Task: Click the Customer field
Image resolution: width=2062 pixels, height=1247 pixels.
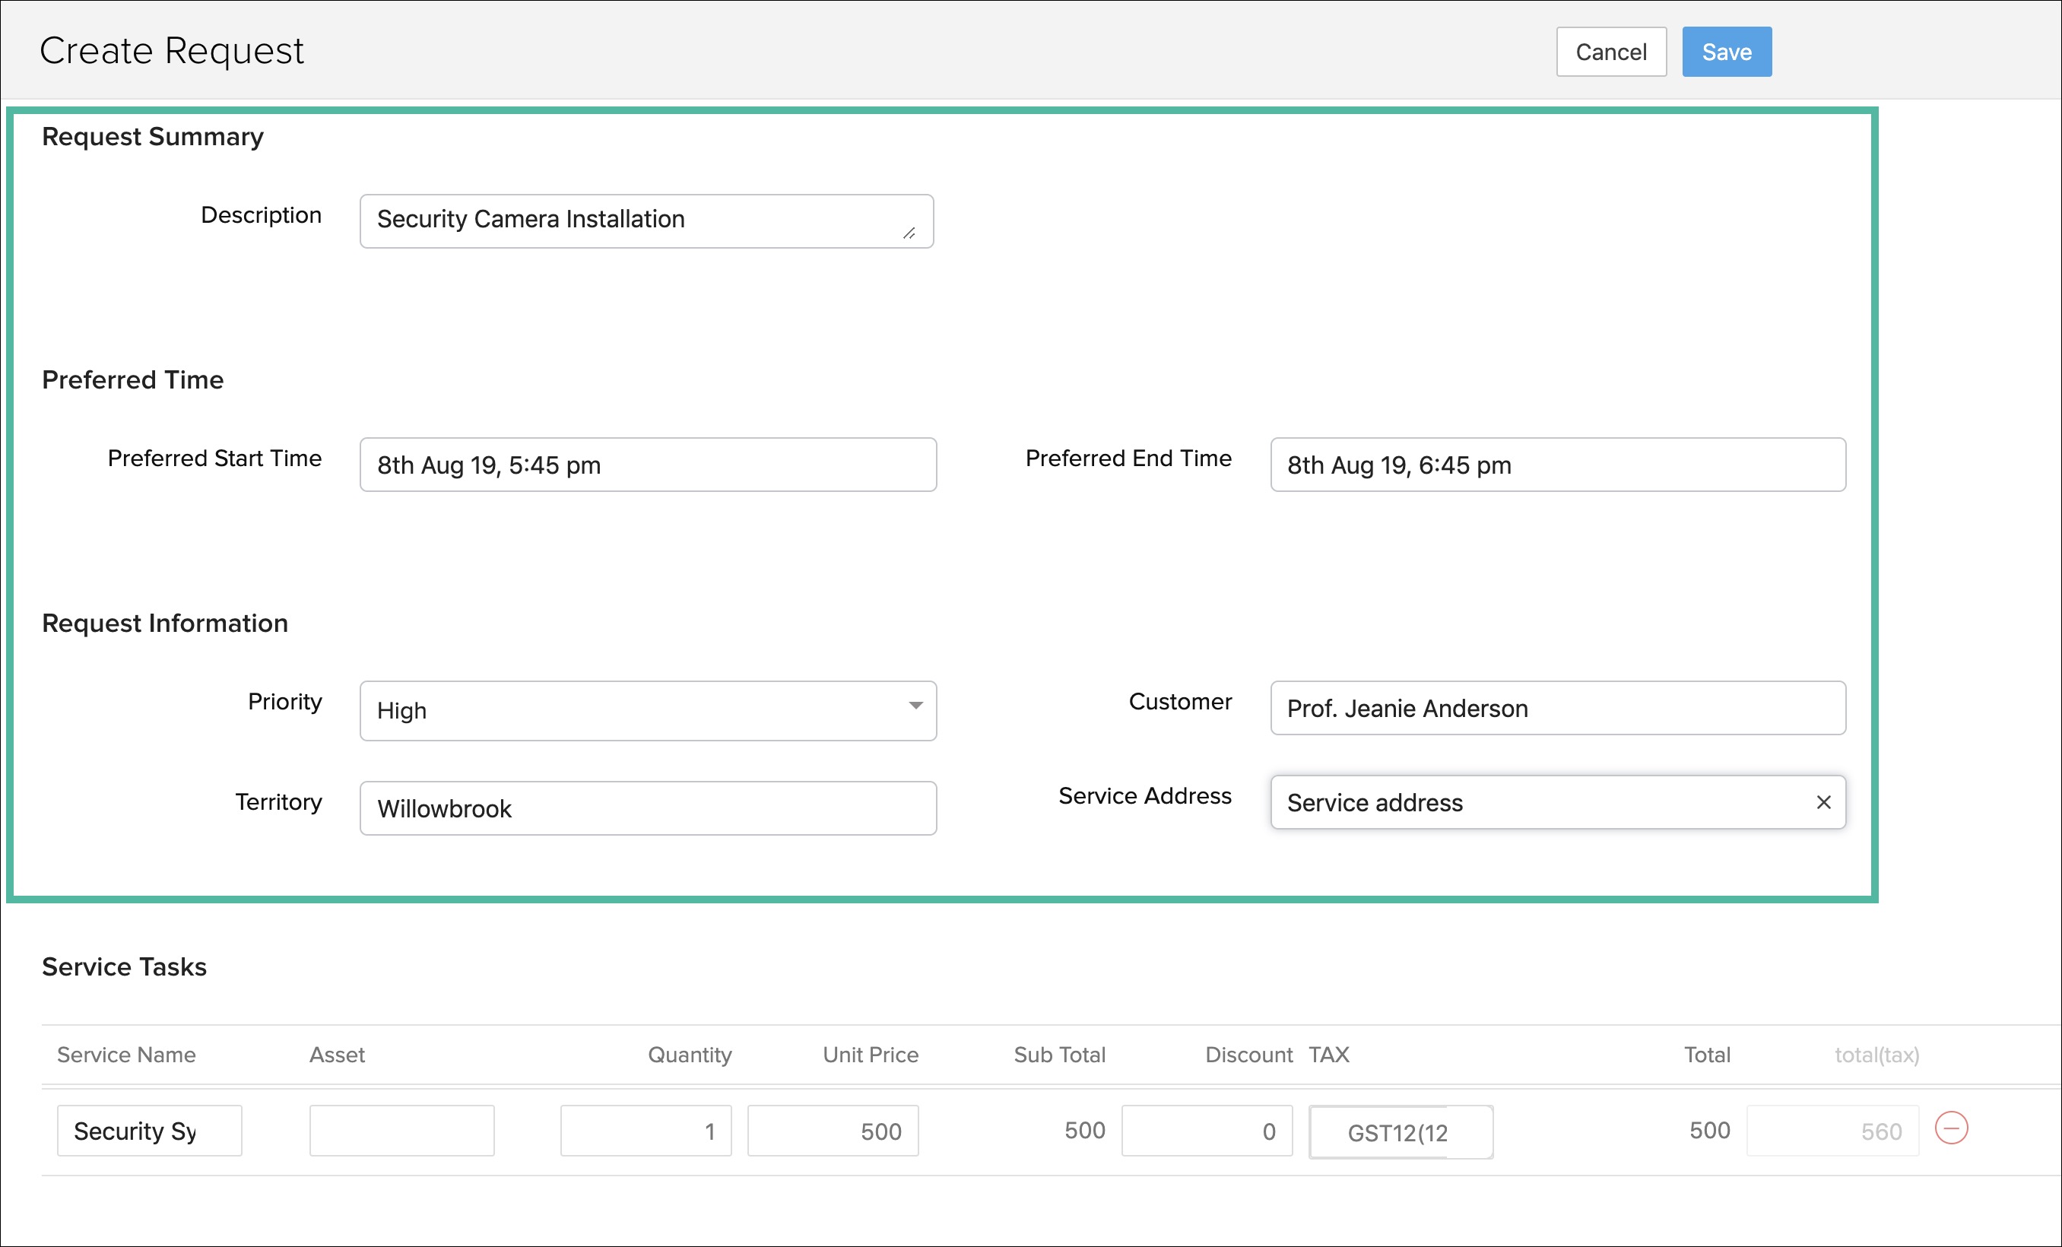Action: (x=1556, y=708)
